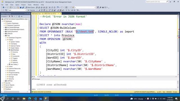The image size is (180, 101).
Task: Open the Edit menu
Action: 7,5
